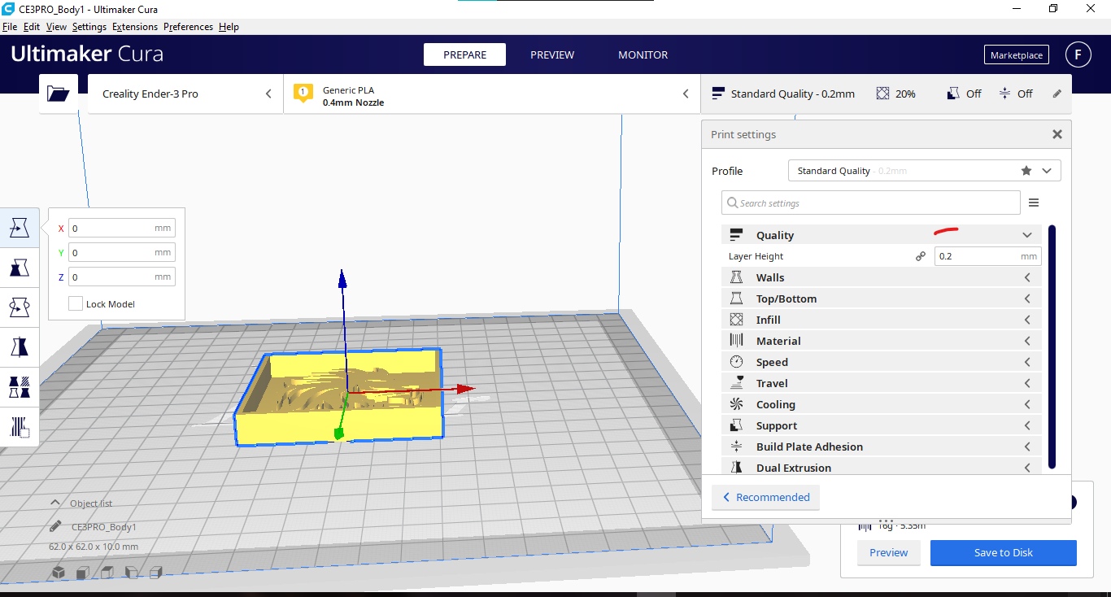Click the Layer Height value field
1111x597 pixels.
click(x=987, y=256)
